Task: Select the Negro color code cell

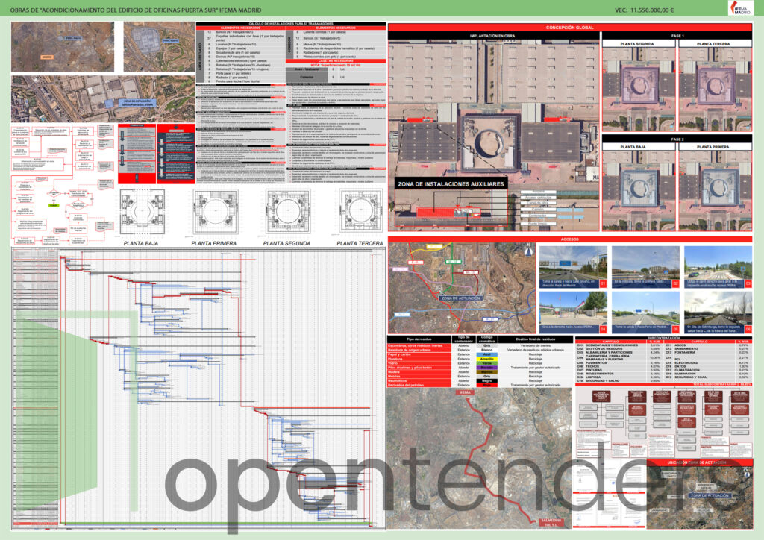Action: tap(486, 381)
